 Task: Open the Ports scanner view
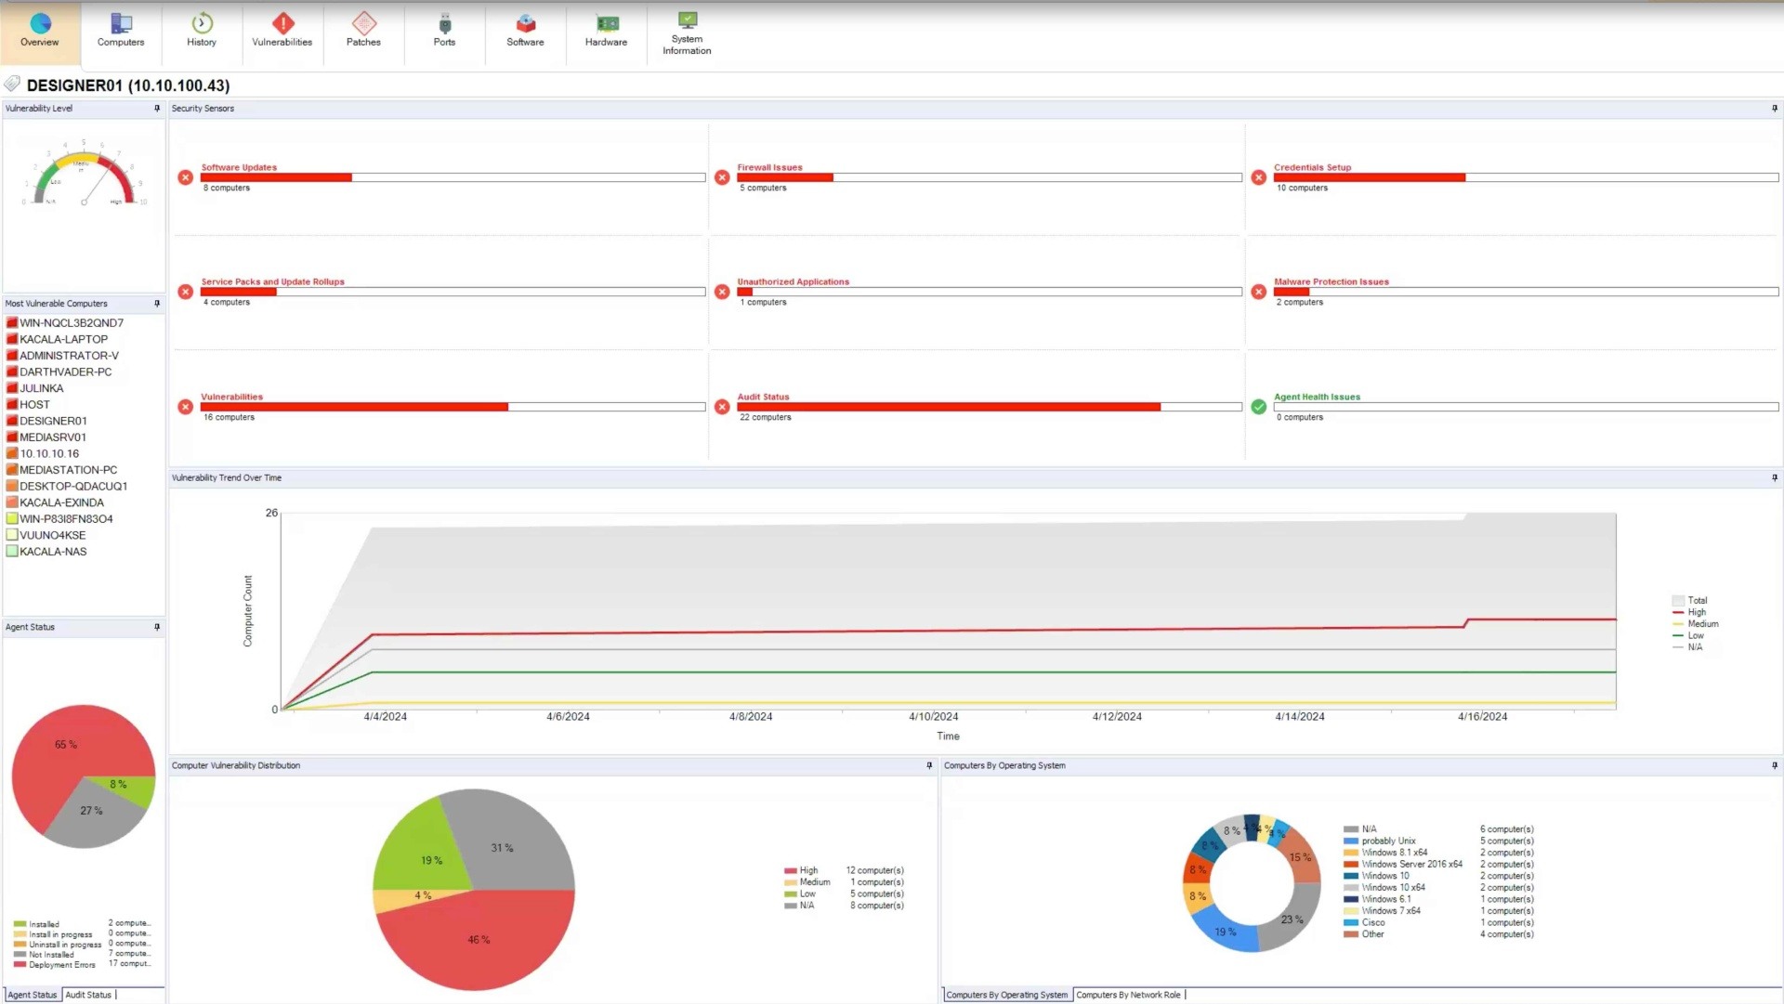pyautogui.click(x=443, y=31)
